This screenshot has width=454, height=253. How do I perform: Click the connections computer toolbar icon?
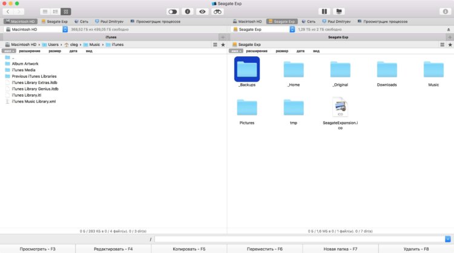[x=339, y=11]
